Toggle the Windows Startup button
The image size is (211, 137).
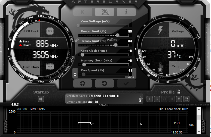(41, 99)
